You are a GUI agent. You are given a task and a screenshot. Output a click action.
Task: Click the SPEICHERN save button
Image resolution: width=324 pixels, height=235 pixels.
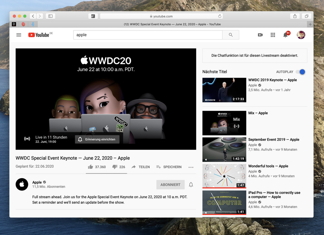pyautogui.click(x=169, y=167)
